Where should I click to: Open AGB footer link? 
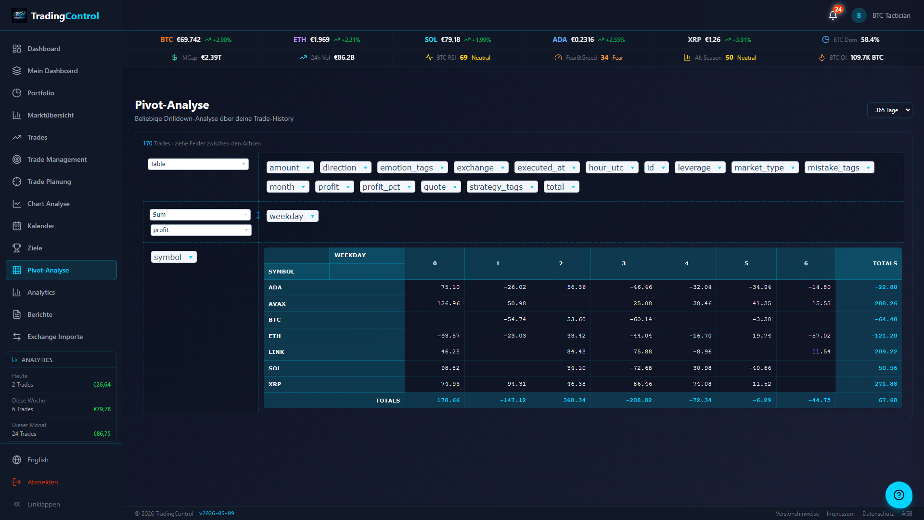pyautogui.click(x=907, y=514)
